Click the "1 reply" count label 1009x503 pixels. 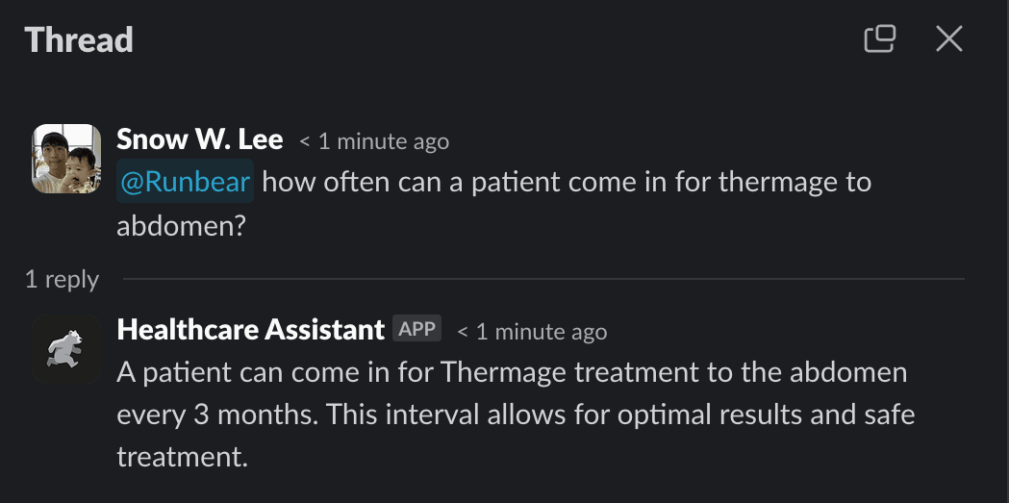click(62, 279)
